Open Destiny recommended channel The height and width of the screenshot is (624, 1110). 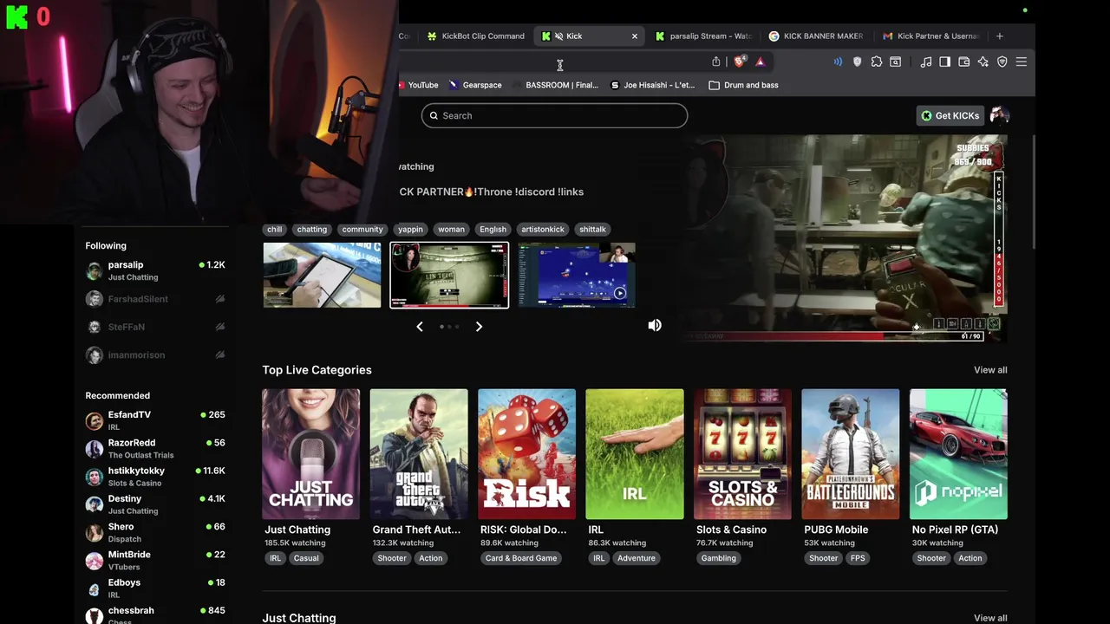(x=155, y=504)
